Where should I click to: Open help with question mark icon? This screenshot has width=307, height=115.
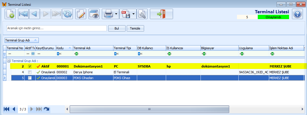click(297, 14)
